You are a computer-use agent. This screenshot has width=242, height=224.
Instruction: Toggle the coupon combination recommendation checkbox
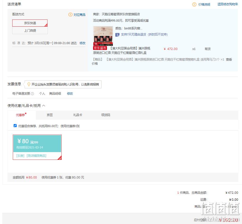click(x=15, y=126)
